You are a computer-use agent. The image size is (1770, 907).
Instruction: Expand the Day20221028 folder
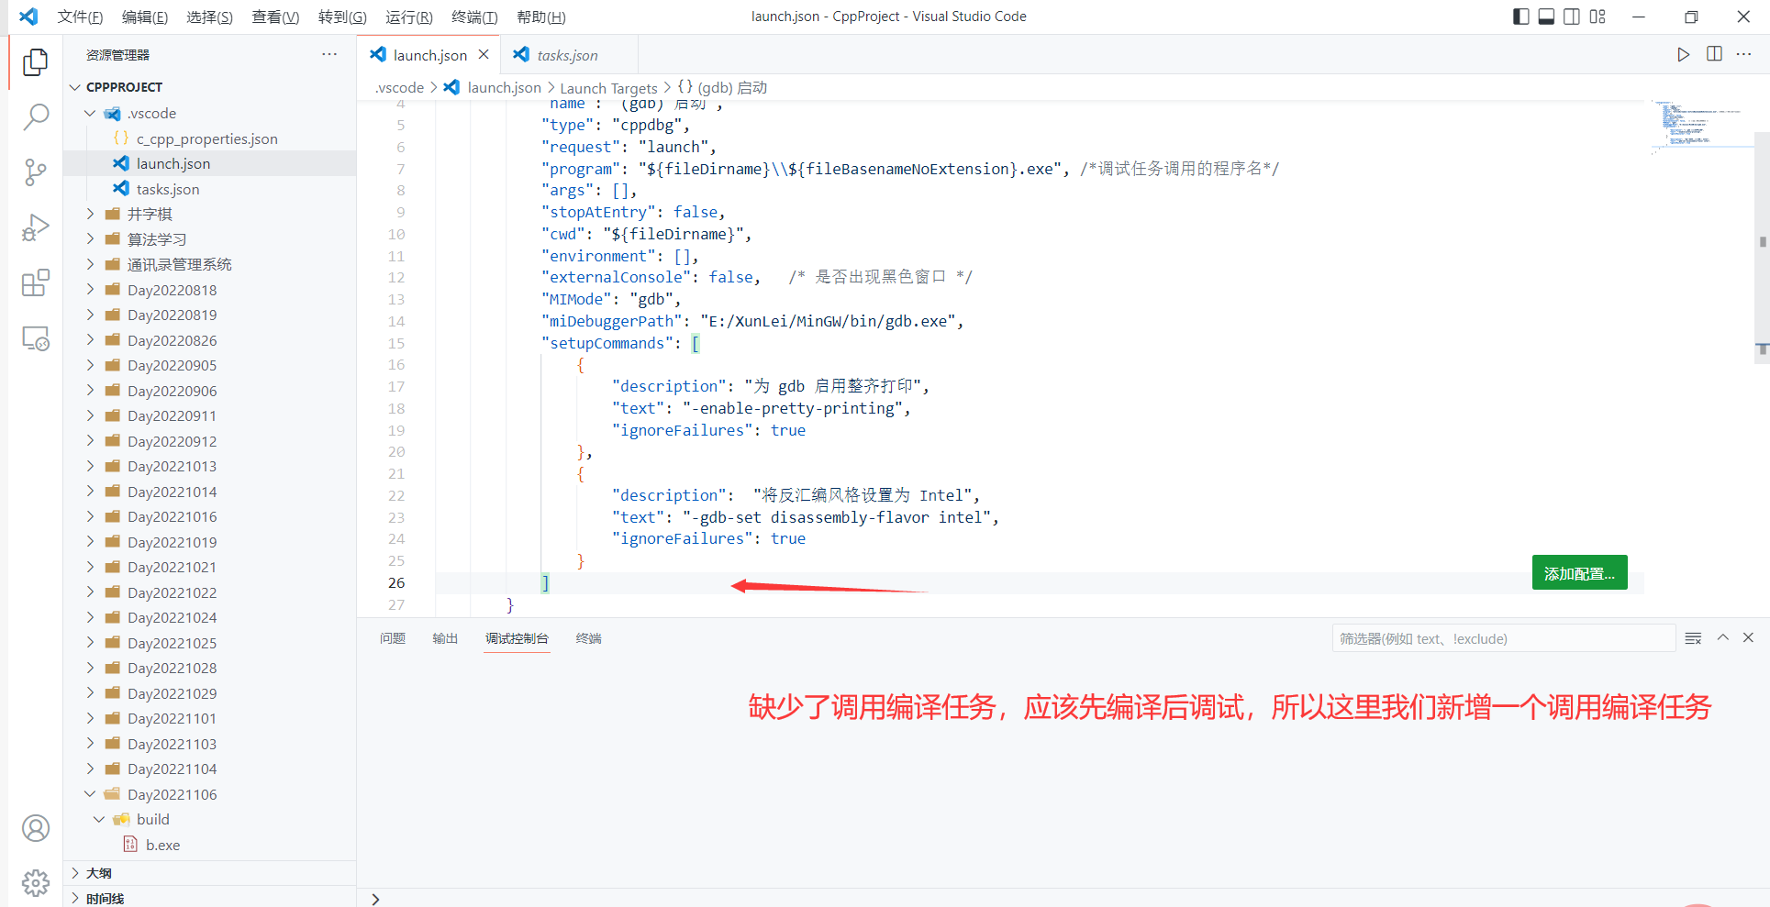point(210,668)
